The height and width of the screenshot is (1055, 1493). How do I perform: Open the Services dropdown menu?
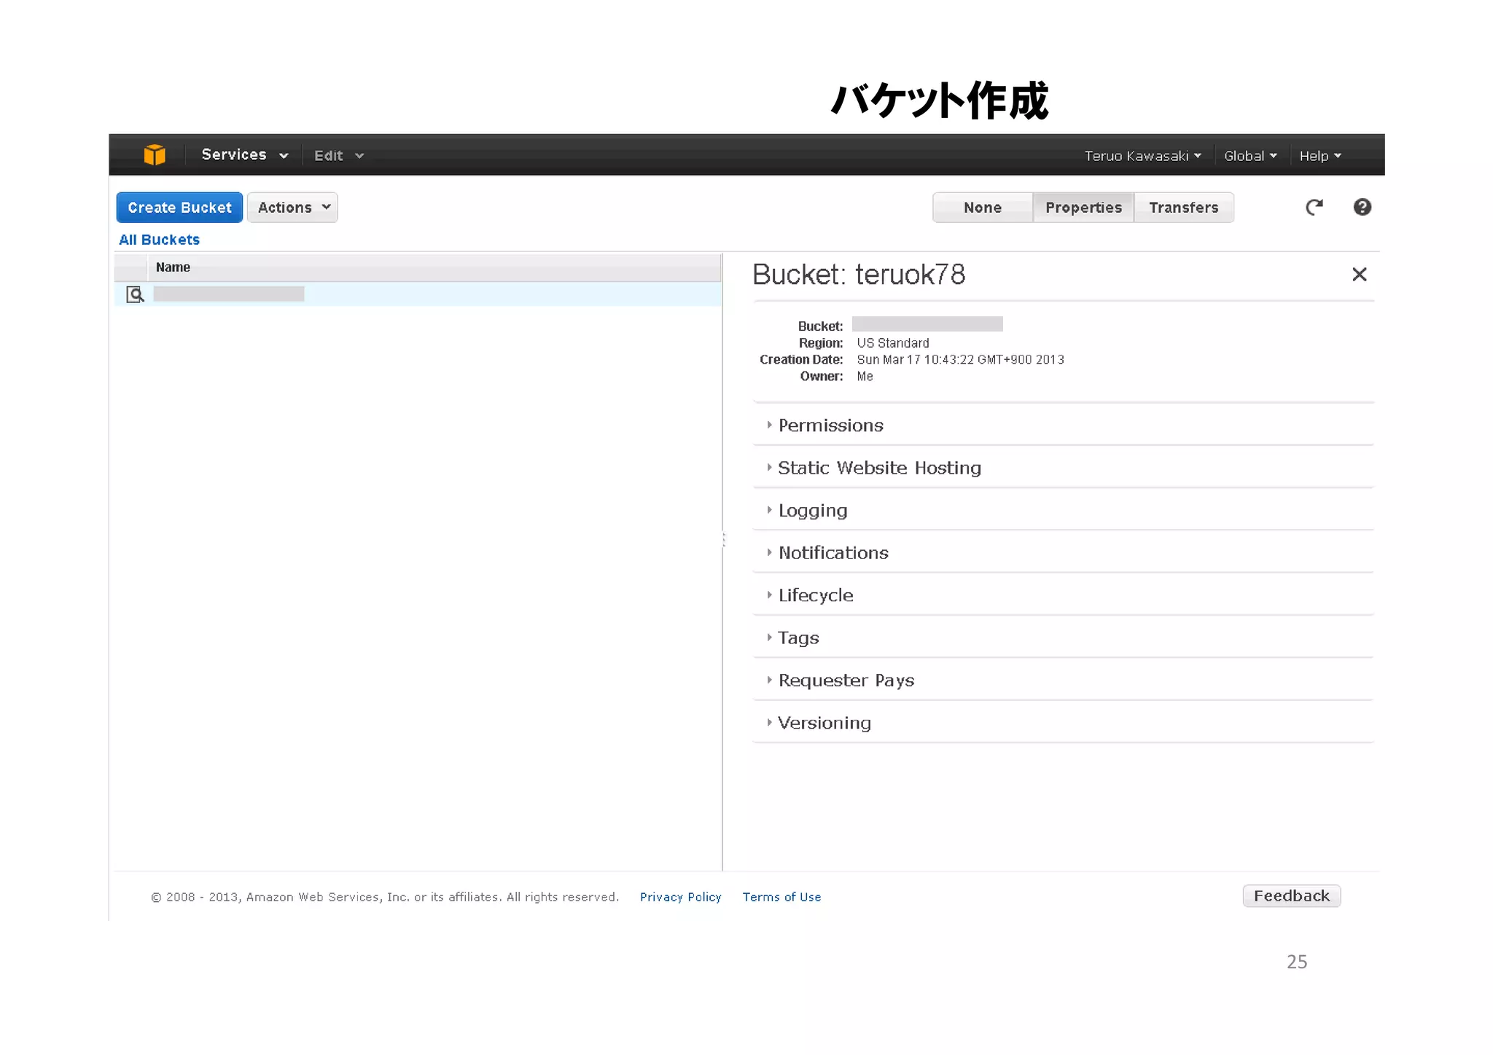(244, 155)
